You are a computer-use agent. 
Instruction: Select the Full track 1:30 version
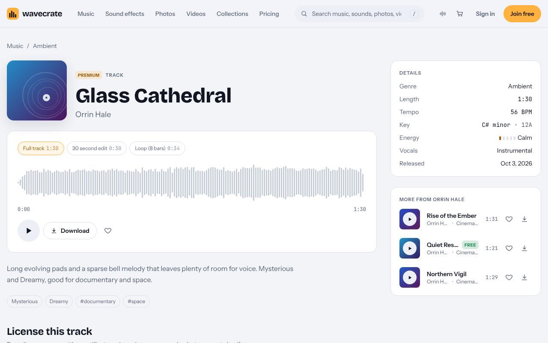(x=41, y=148)
